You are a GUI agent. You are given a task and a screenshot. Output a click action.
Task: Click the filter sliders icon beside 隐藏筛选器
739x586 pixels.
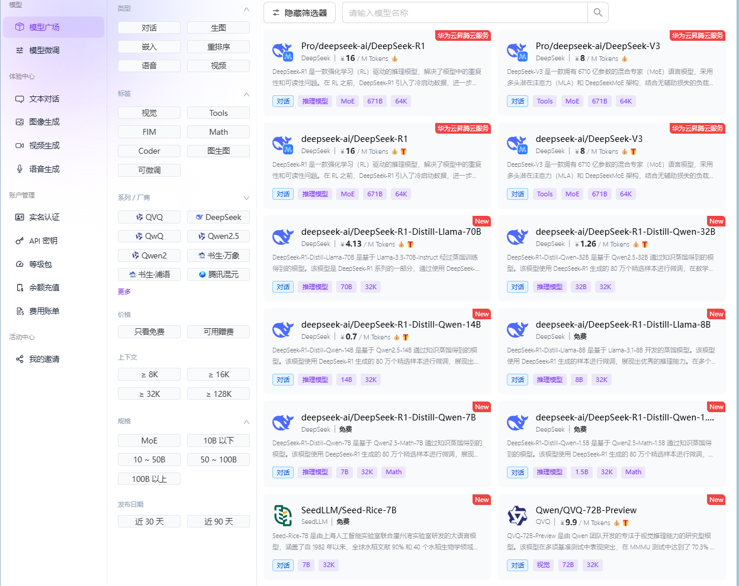276,12
